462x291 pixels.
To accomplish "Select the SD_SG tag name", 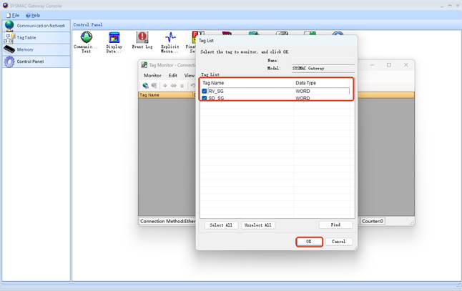I will pos(216,98).
